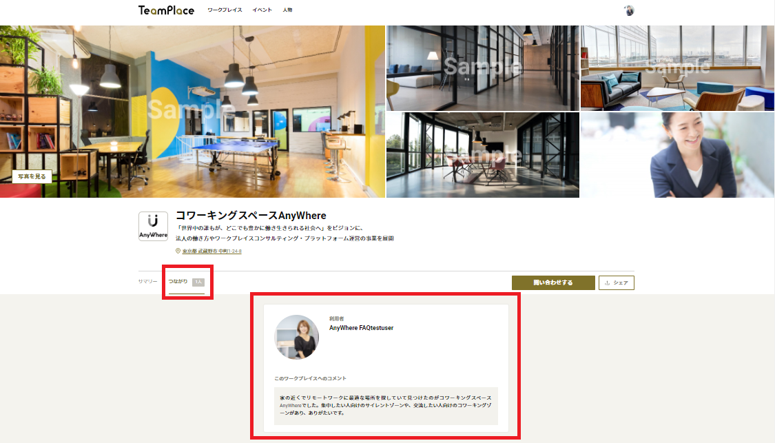Open the glass-walled corridor photo thumbnail
The width and height of the screenshot is (775, 443).
pos(482,68)
